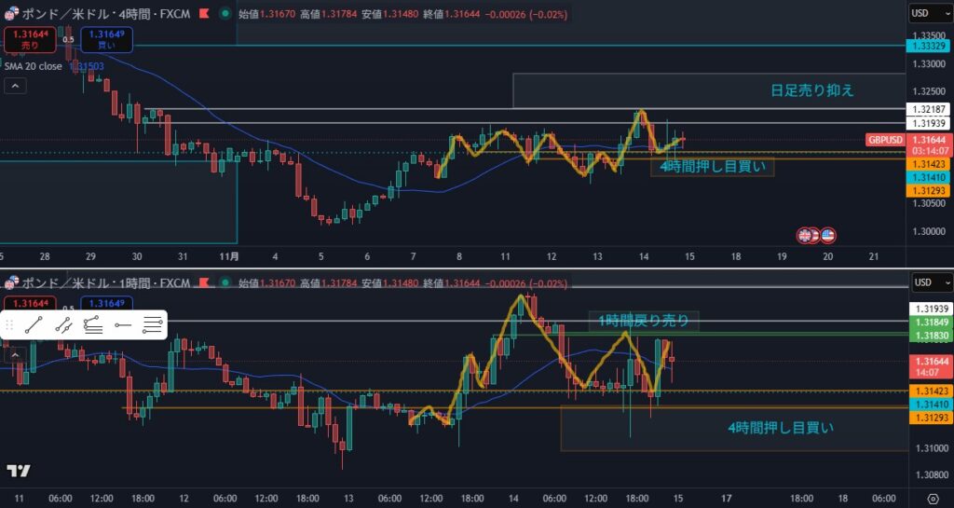Select the ray line tool in floating toolbar
The image size is (954, 508).
[62, 325]
